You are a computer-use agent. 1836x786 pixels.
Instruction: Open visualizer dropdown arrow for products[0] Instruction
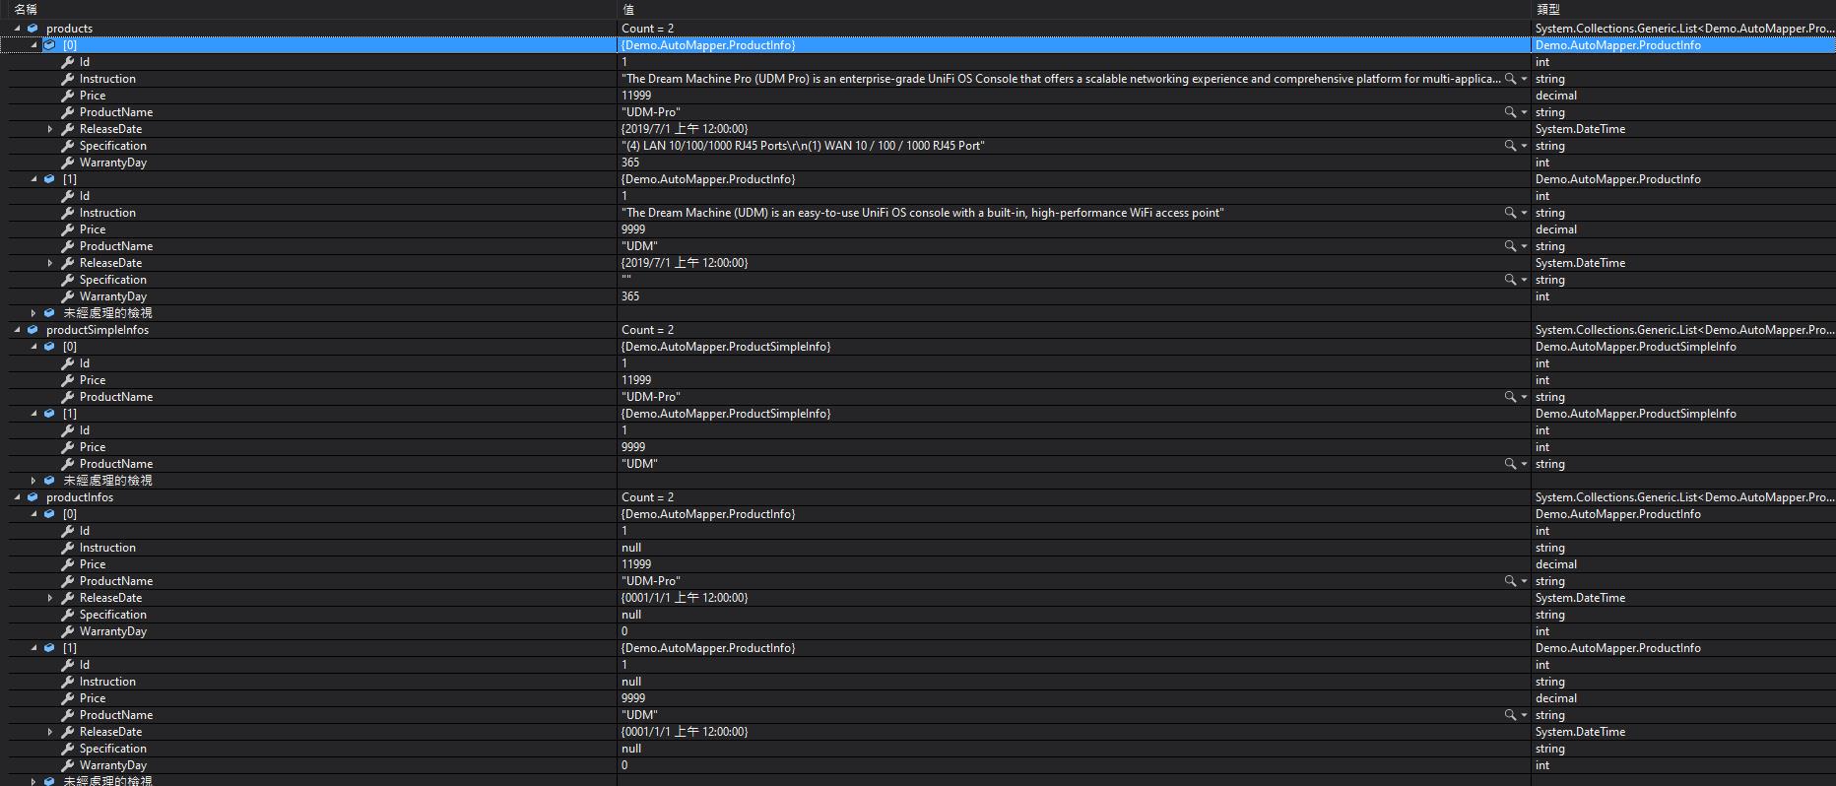(x=1525, y=79)
